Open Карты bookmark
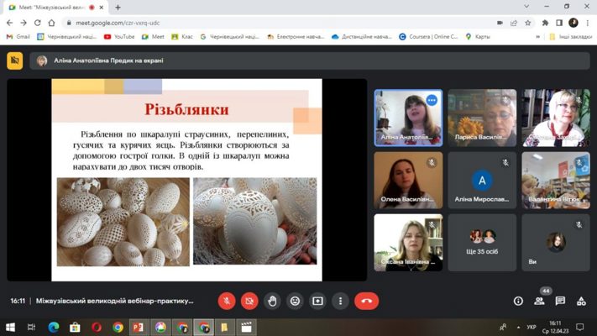This screenshot has width=597, height=336. pos(478,37)
